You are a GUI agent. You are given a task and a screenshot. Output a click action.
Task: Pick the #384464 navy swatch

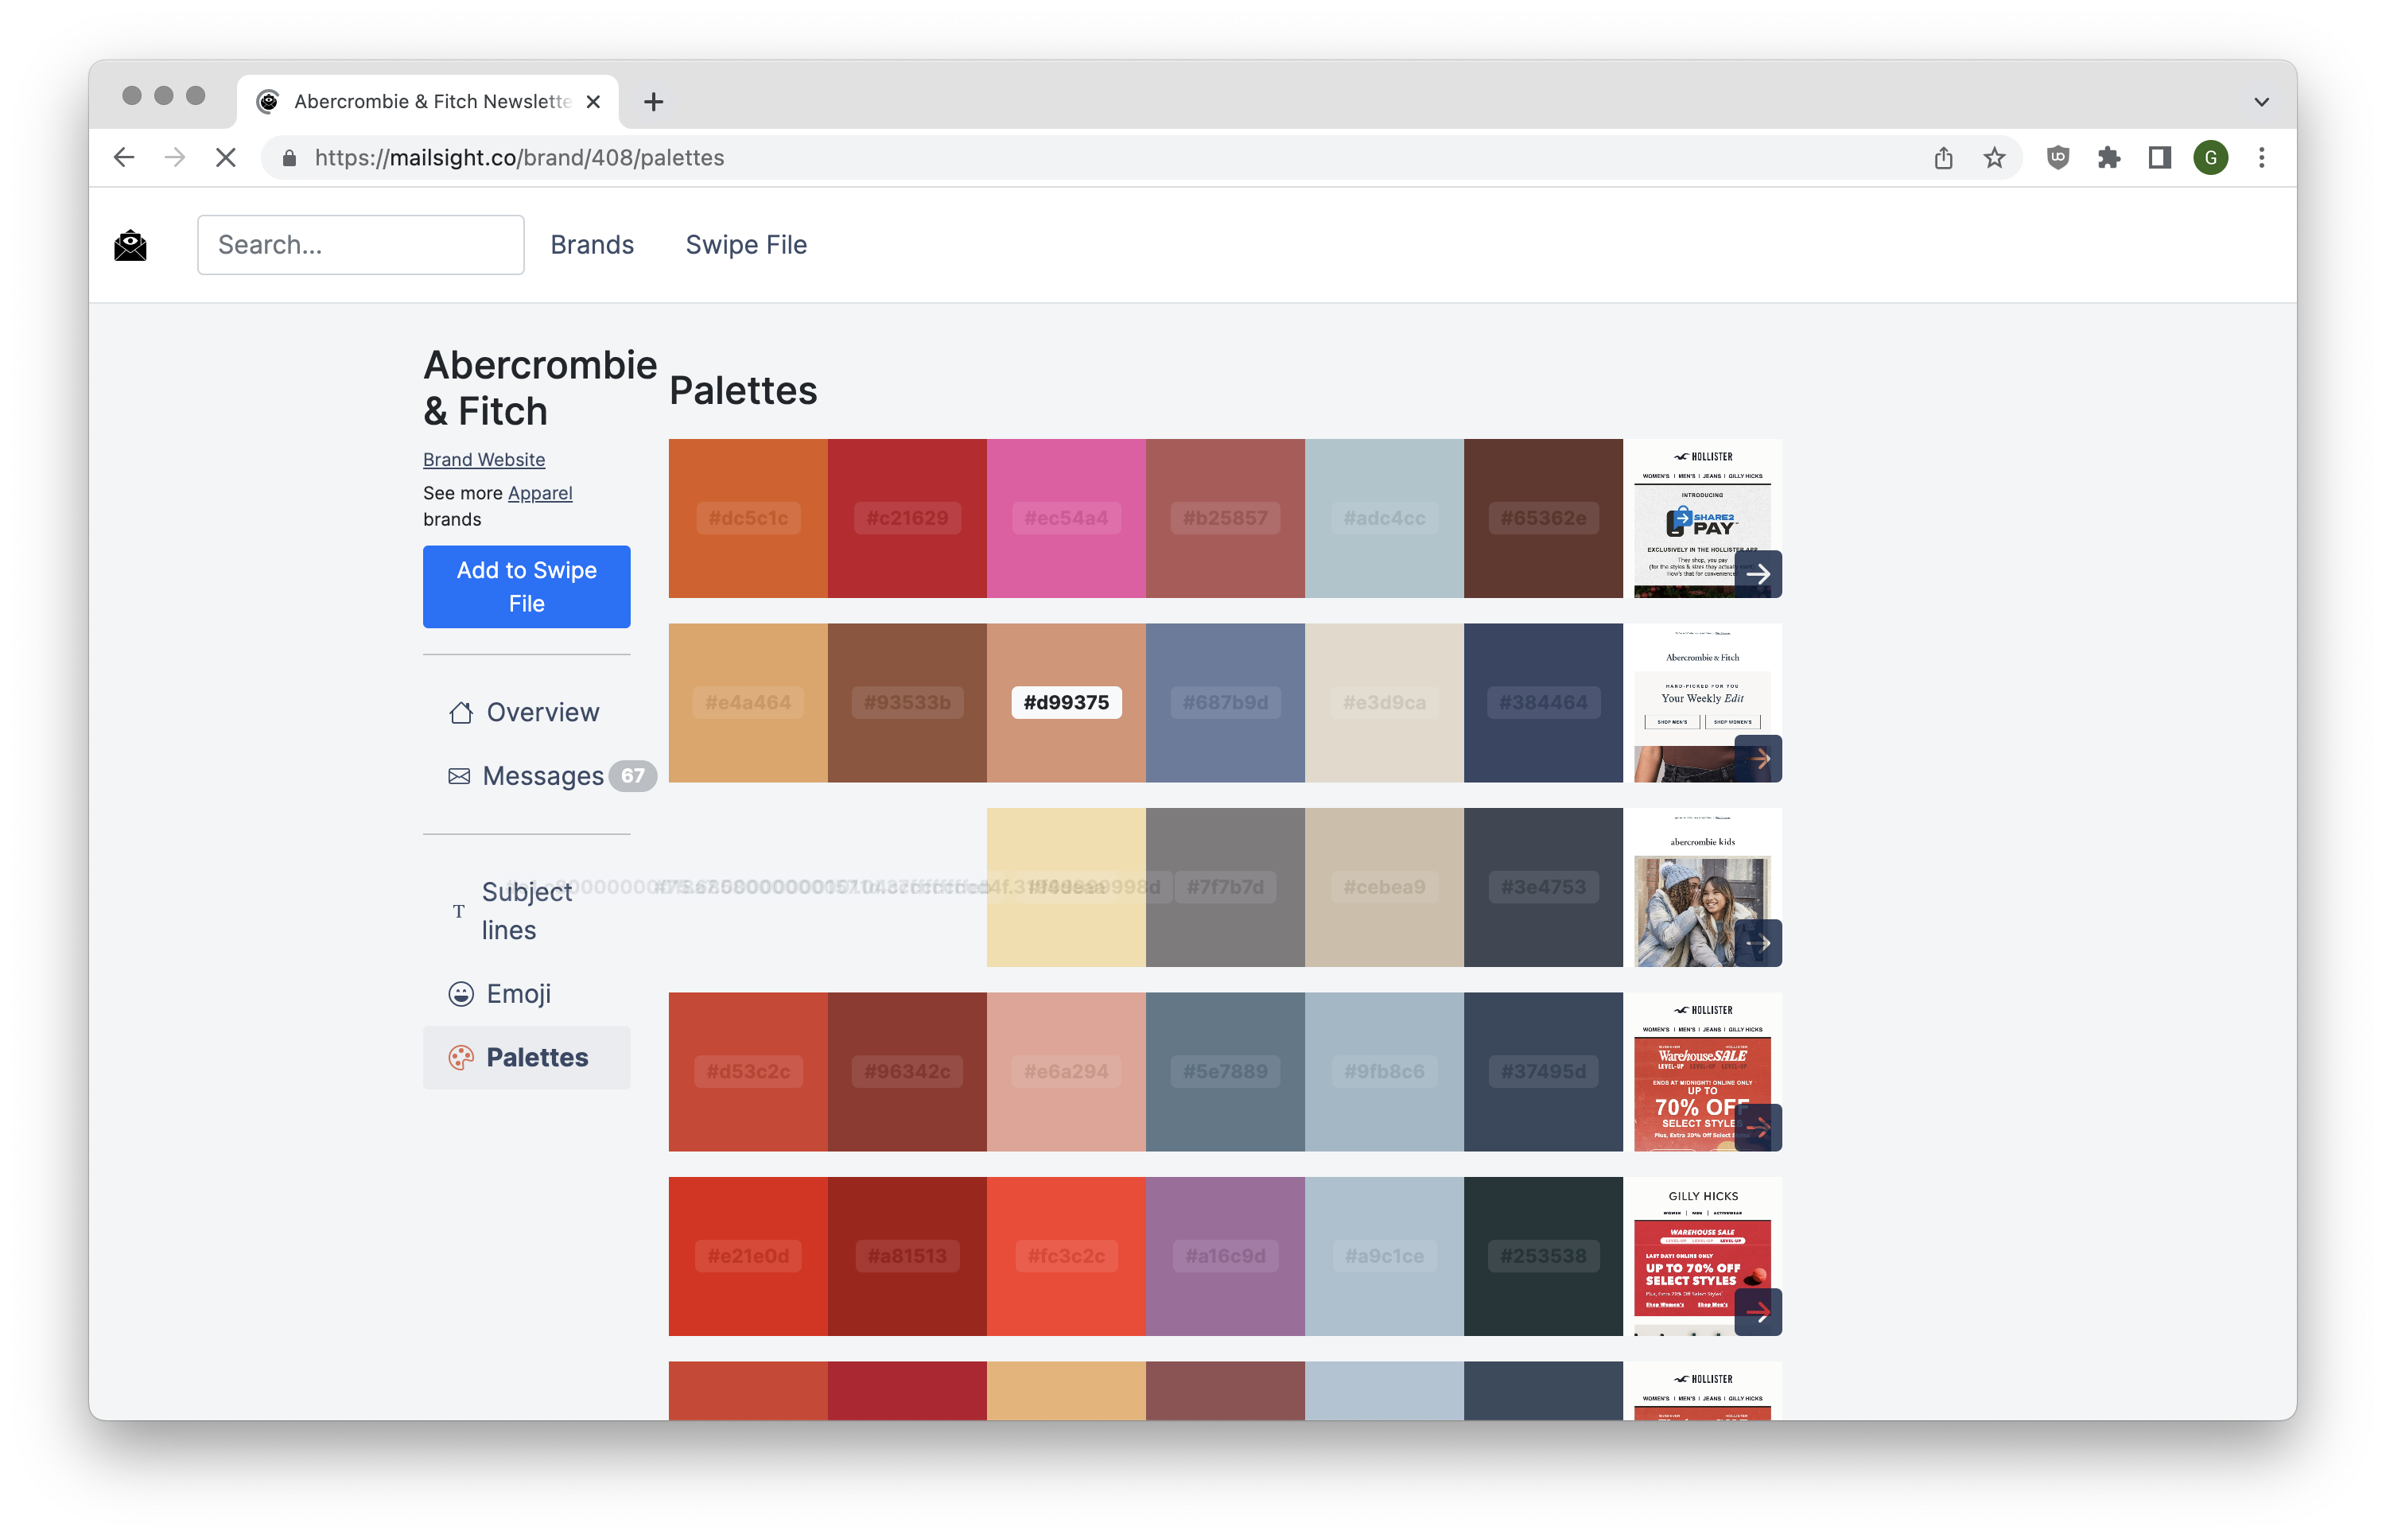pos(1543,703)
